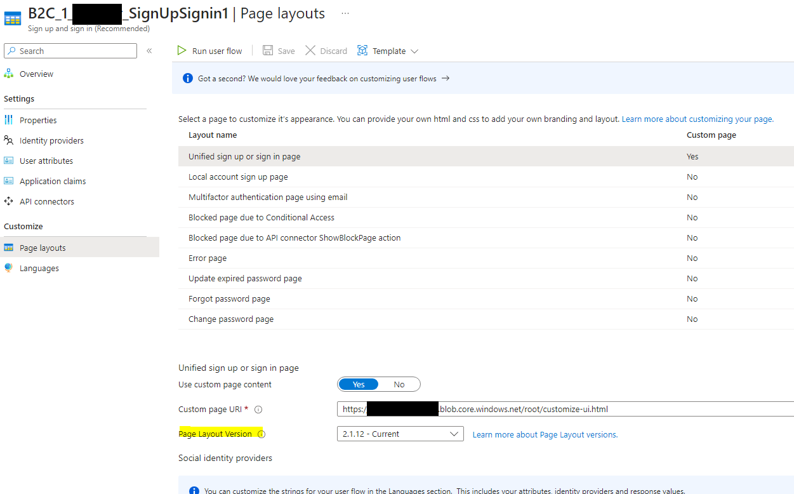Click the Discard X icon

click(310, 51)
